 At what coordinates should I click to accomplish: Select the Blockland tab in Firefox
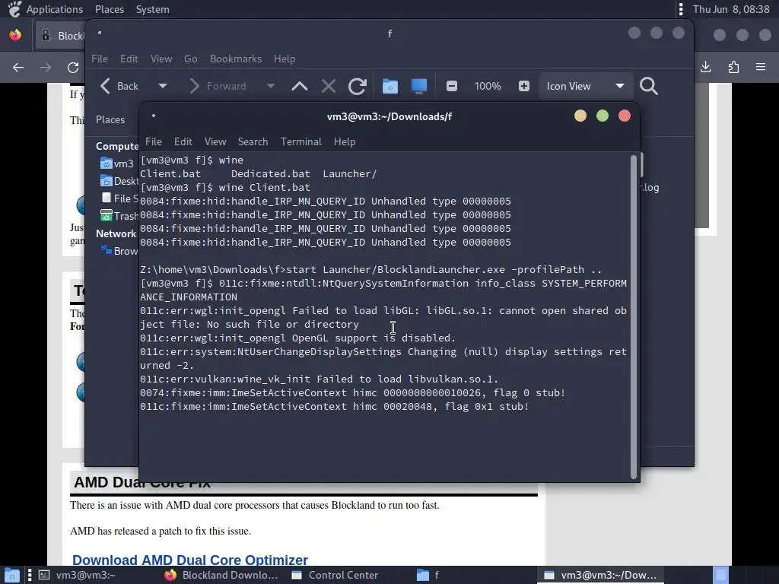[x=61, y=36]
